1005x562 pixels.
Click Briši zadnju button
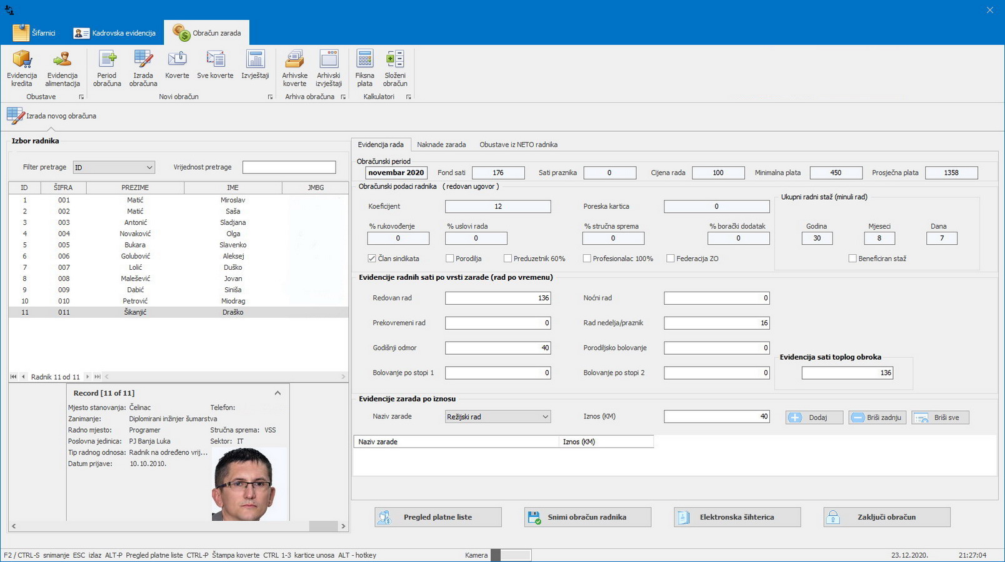point(877,417)
